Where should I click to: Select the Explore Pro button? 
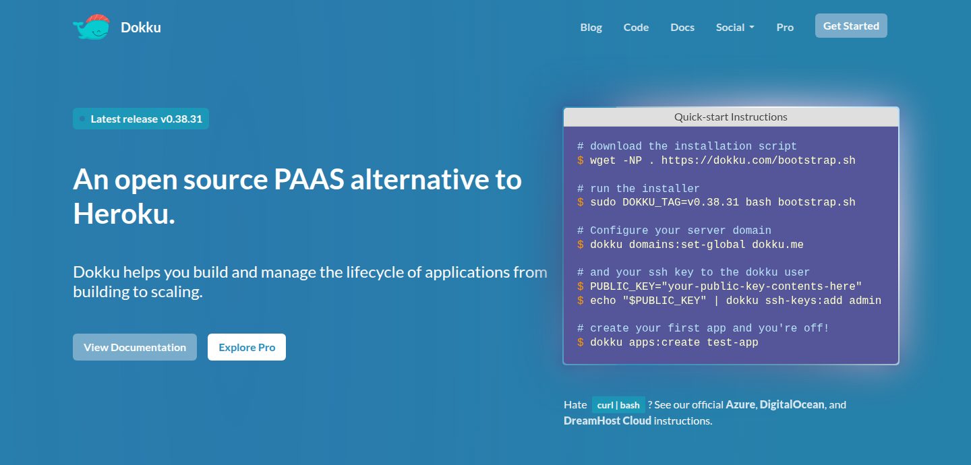point(247,347)
